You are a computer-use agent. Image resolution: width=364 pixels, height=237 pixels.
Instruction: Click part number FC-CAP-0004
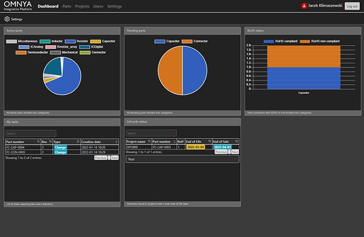click(15, 147)
